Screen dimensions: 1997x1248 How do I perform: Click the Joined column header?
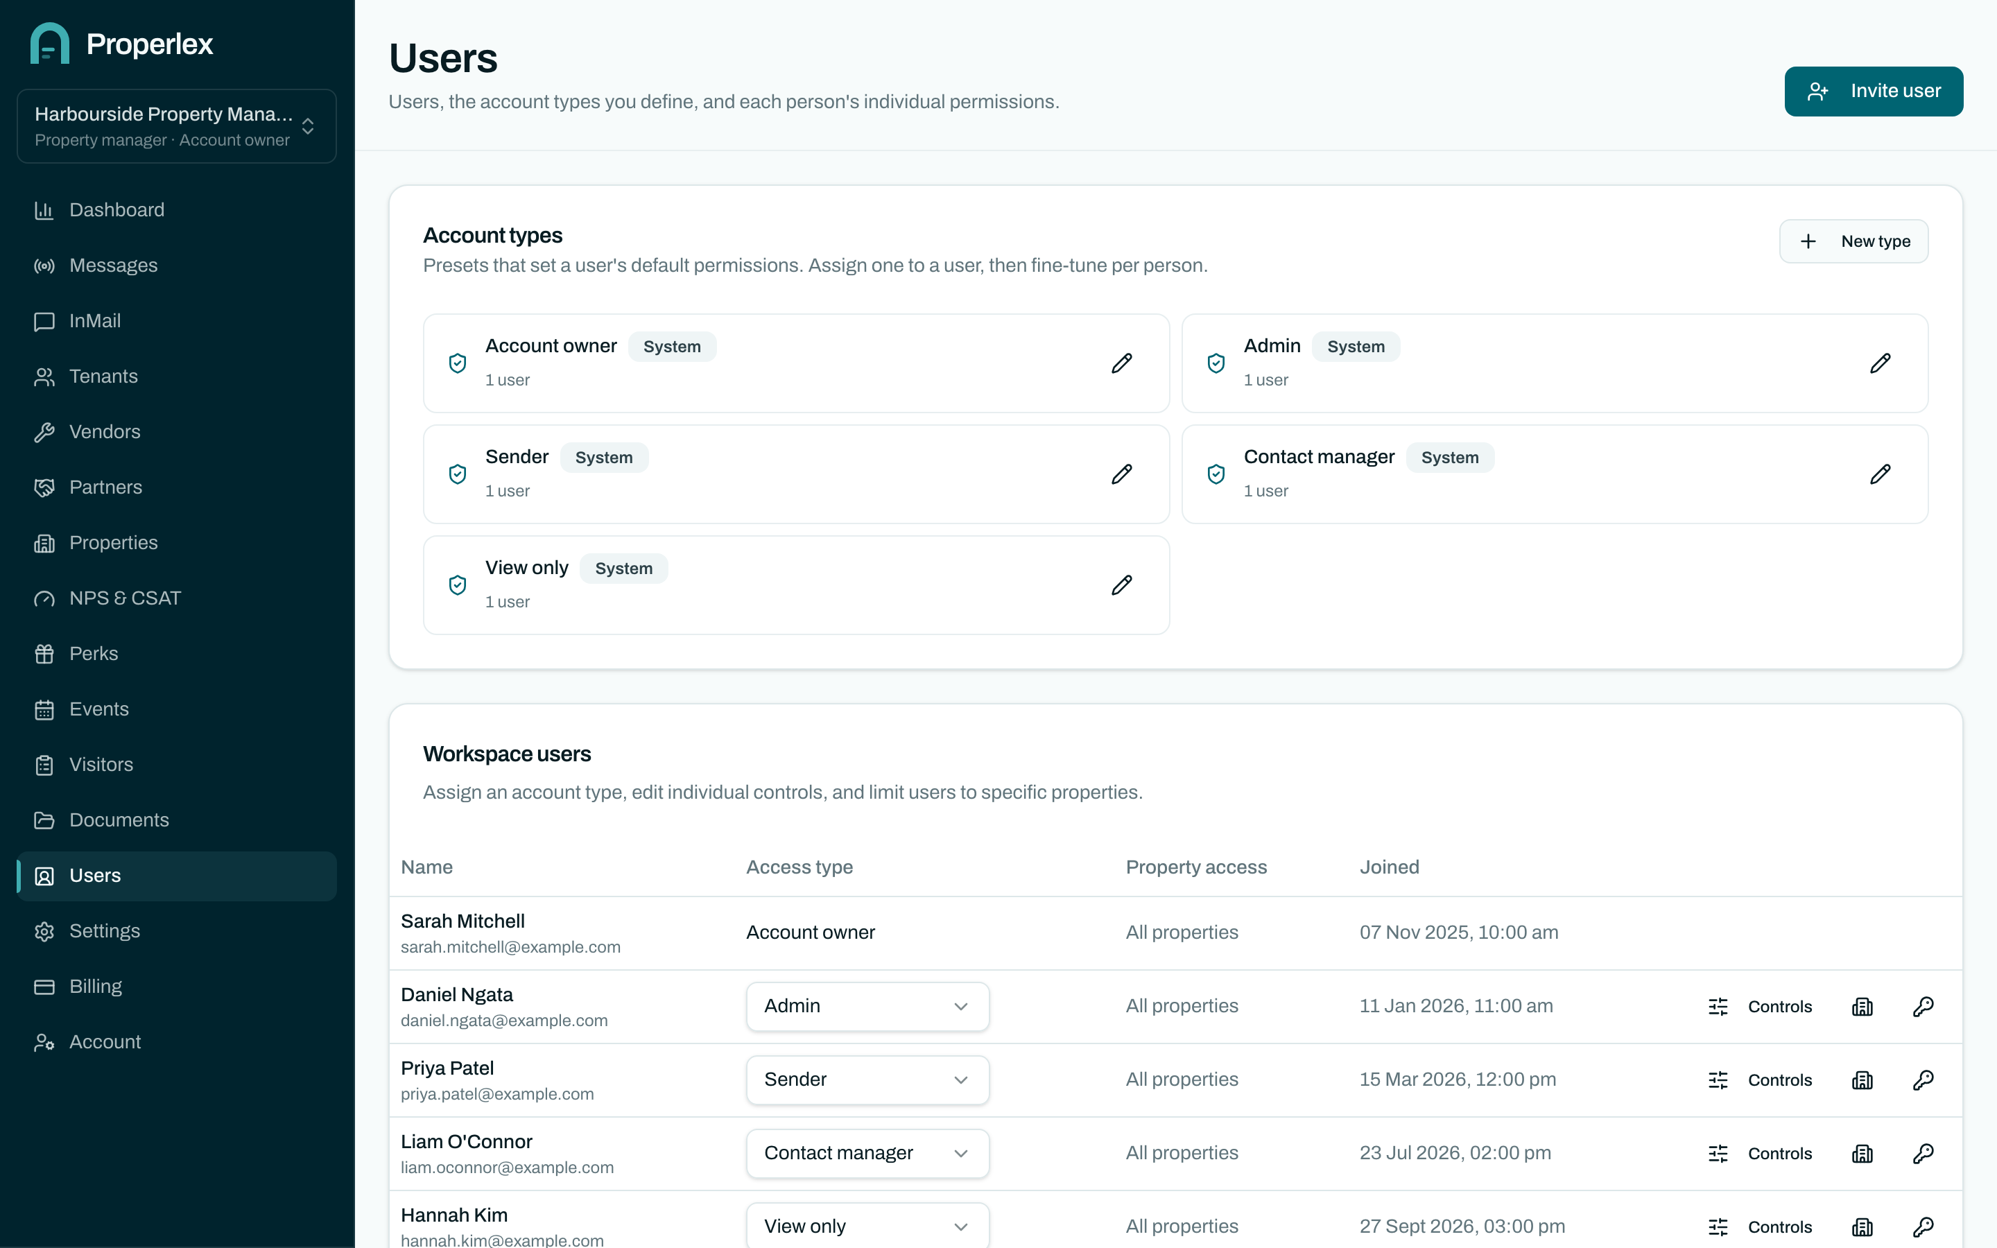tap(1390, 867)
